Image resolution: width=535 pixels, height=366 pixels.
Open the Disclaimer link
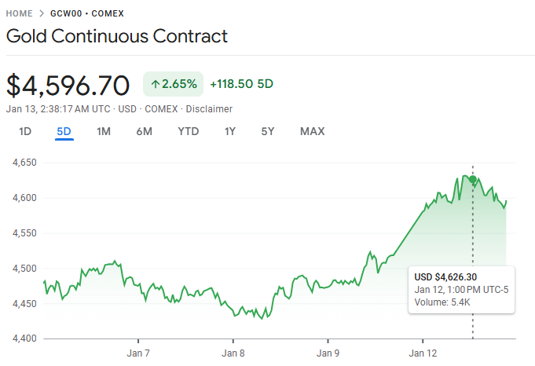click(x=209, y=108)
